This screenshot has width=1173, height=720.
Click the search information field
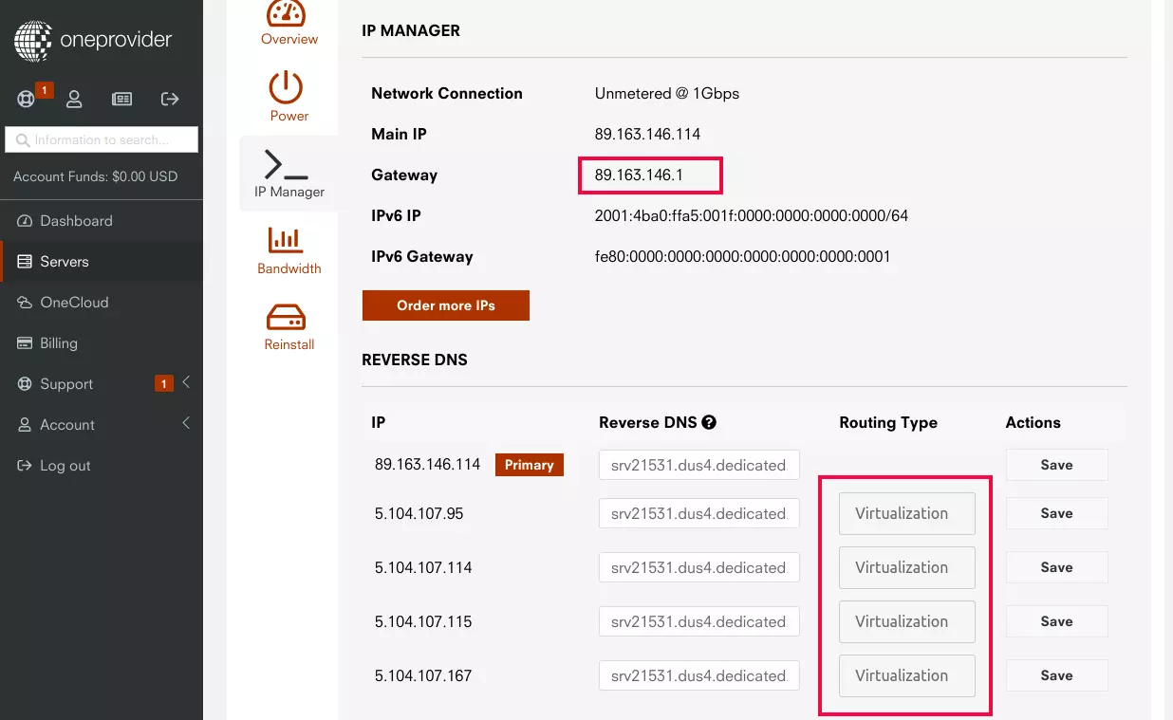tap(102, 138)
